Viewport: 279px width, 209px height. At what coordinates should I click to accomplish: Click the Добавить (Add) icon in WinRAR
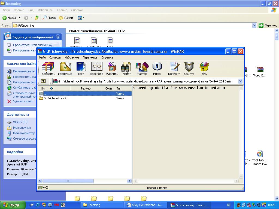pyautogui.click(x=48, y=68)
